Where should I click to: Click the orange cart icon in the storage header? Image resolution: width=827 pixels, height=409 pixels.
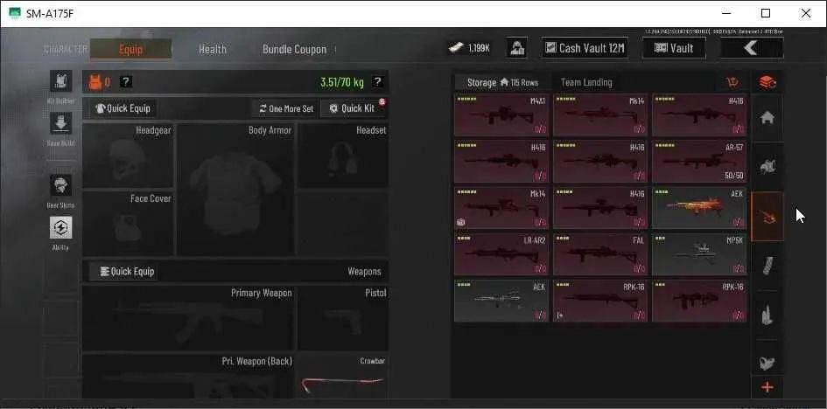click(732, 82)
